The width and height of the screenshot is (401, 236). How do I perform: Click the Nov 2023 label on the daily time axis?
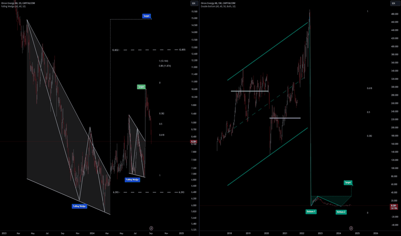78,233
